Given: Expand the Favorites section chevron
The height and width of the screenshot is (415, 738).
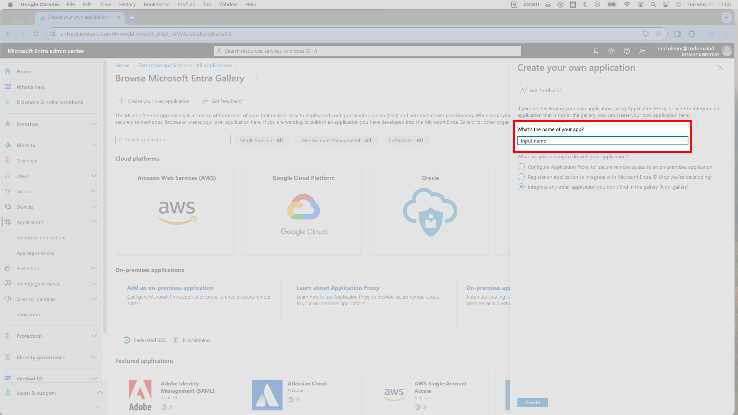Looking at the screenshot, I should pyautogui.click(x=94, y=124).
